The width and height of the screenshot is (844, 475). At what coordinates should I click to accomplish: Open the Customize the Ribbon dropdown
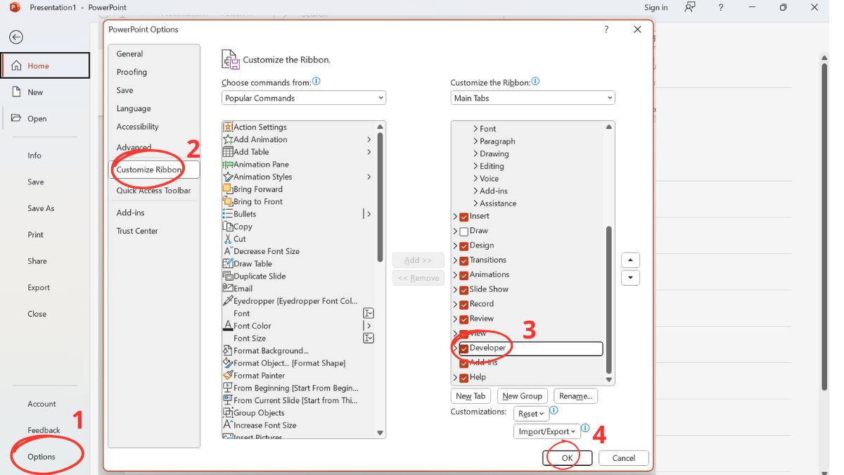pos(532,98)
